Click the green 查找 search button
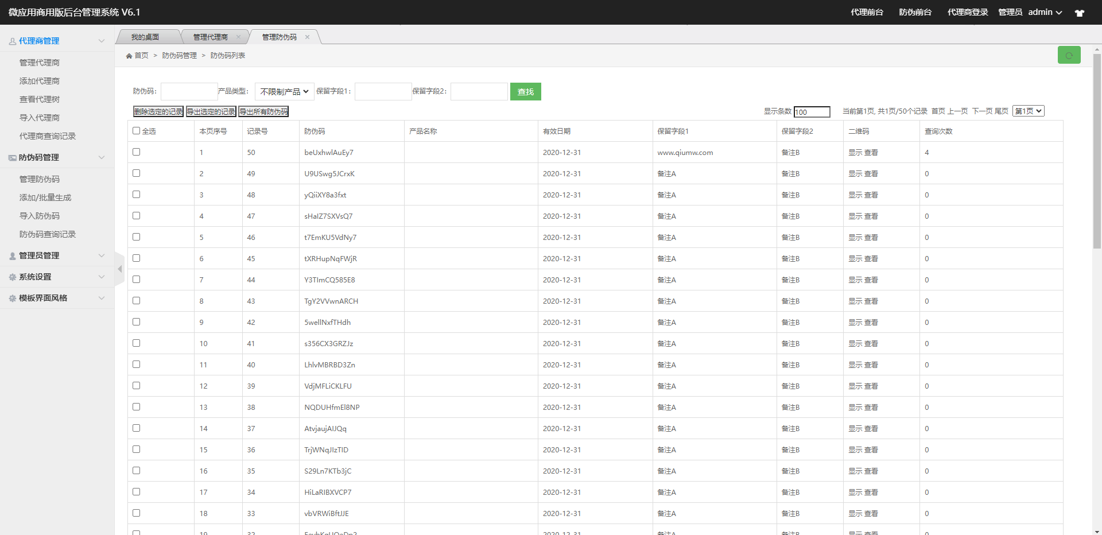The height and width of the screenshot is (535, 1102). (525, 92)
